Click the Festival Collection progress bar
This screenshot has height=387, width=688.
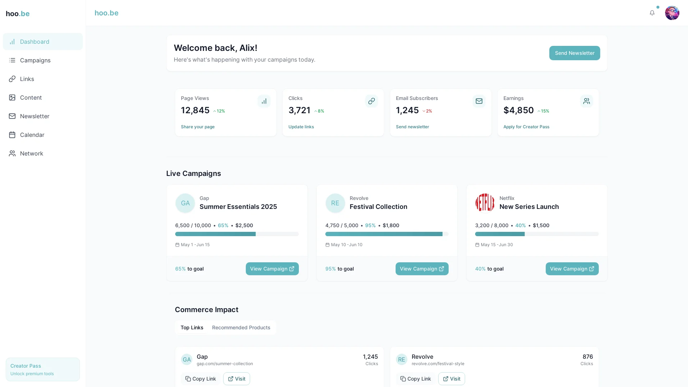pos(386,234)
